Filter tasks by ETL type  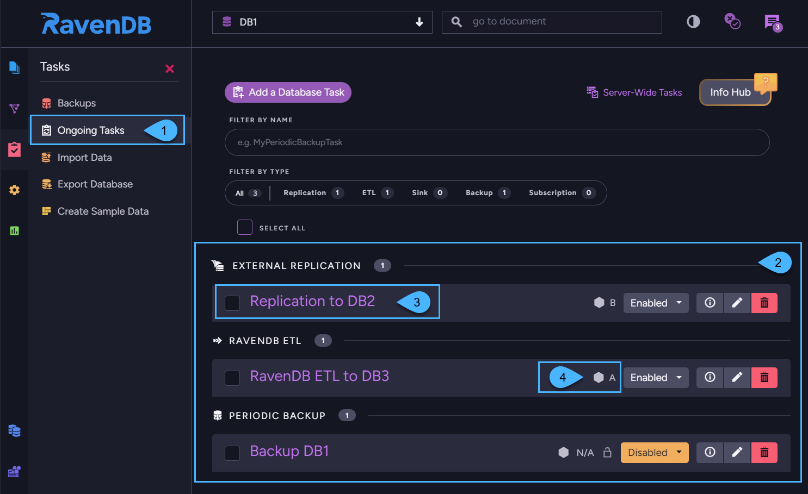click(x=378, y=193)
